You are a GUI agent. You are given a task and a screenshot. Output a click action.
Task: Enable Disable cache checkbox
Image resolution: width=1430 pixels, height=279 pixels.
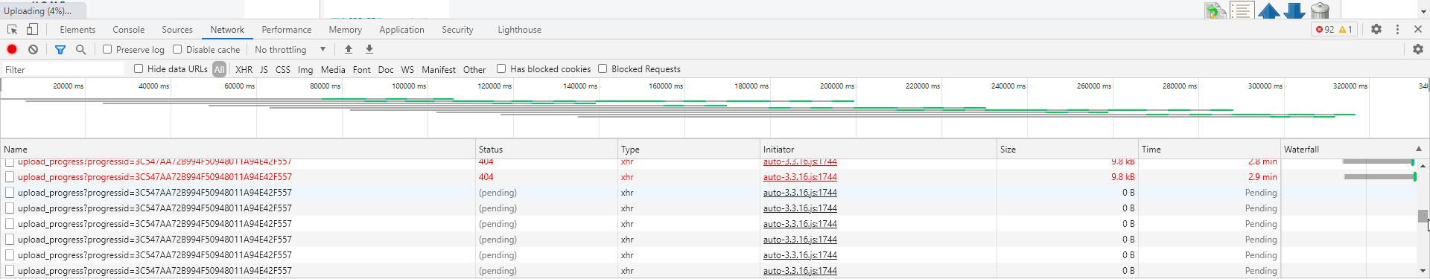click(177, 49)
